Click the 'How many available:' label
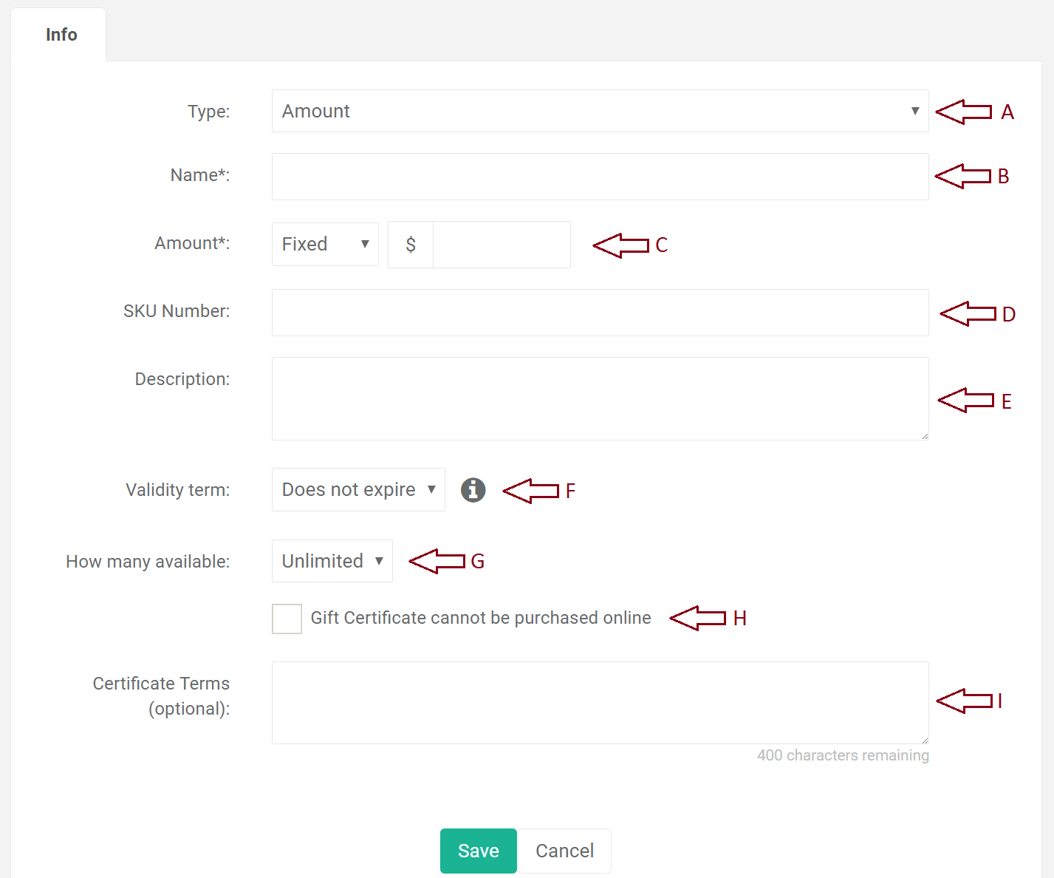 point(148,562)
